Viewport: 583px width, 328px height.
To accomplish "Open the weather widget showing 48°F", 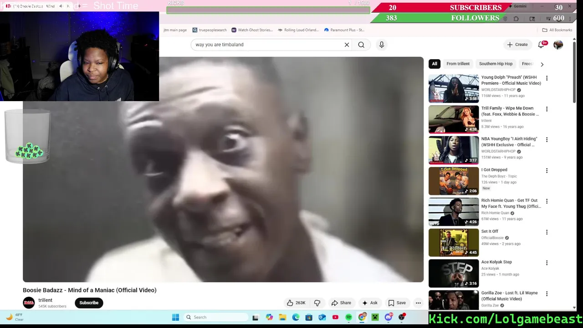I will tap(15, 317).
